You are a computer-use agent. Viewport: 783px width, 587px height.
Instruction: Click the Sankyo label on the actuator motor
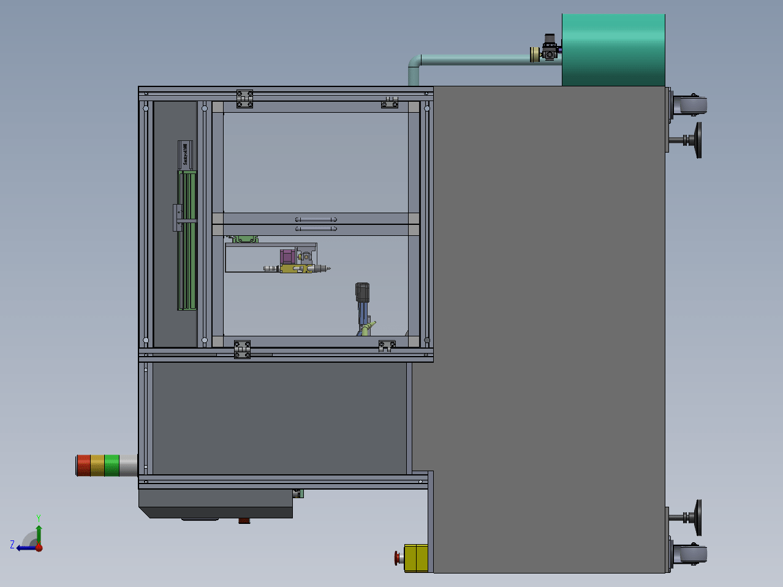click(x=185, y=154)
